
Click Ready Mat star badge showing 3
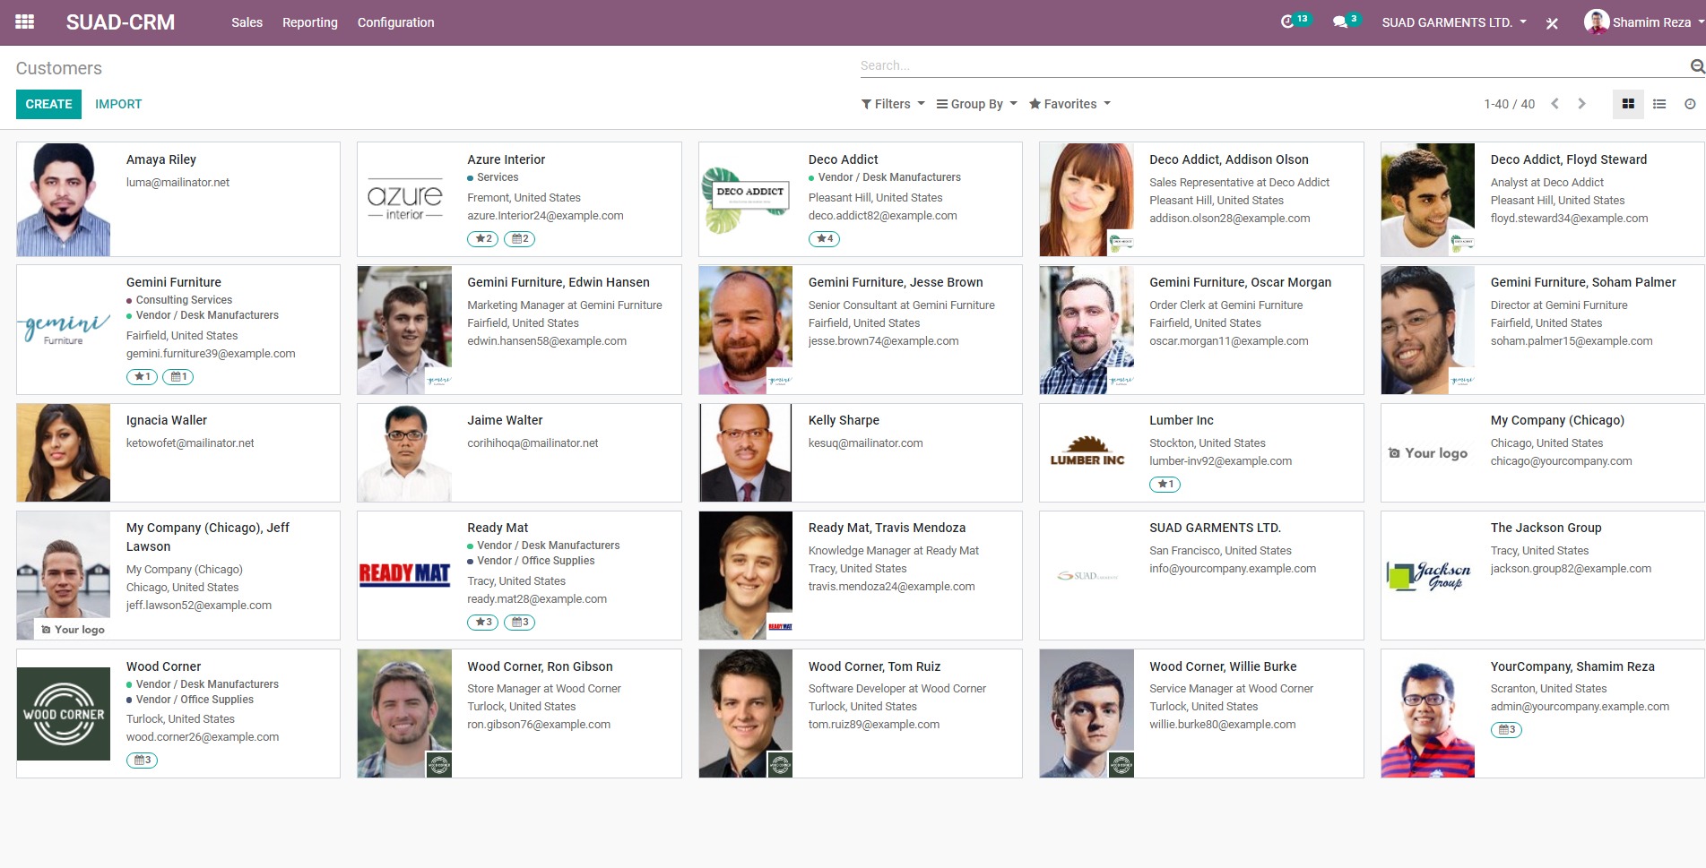pyautogui.click(x=484, y=623)
